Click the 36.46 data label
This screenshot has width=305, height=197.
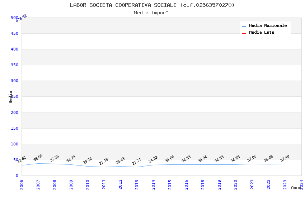(268, 159)
